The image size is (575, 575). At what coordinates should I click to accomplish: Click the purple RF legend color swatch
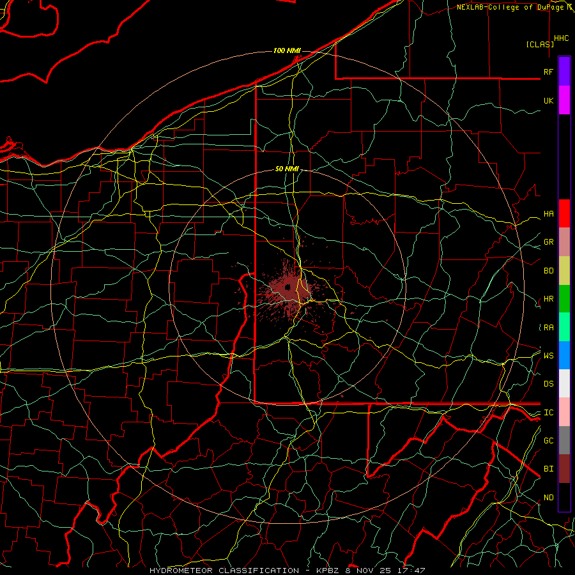click(564, 72)
